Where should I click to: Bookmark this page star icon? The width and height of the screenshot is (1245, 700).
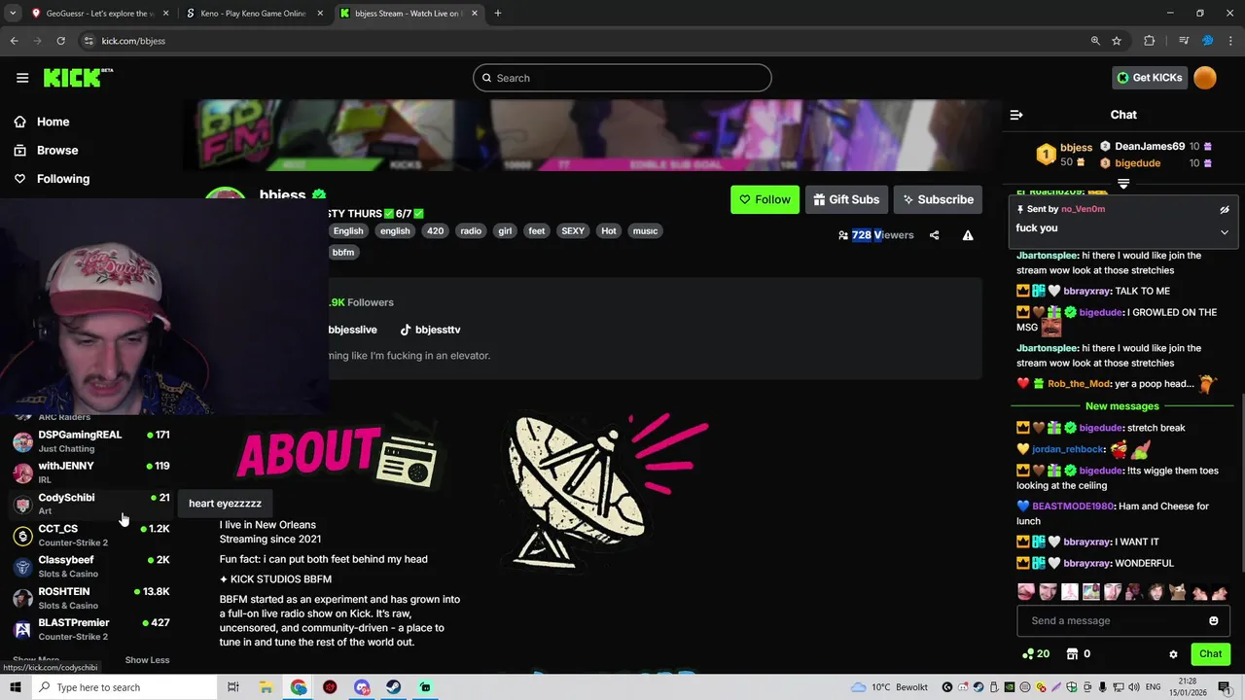click(1117, 41)
